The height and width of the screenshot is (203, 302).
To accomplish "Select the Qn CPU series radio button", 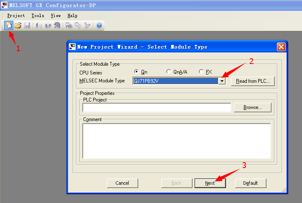I will (x=137, y=72).
